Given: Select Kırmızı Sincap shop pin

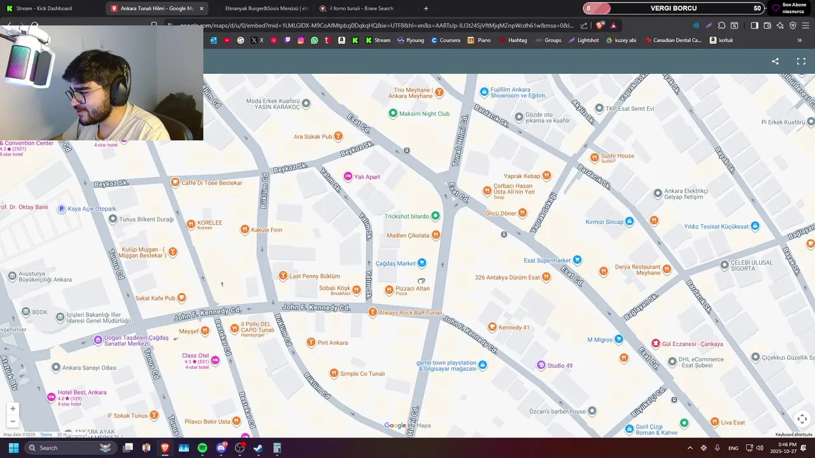Looking at the screenshot, I should [x=629, y=221].
